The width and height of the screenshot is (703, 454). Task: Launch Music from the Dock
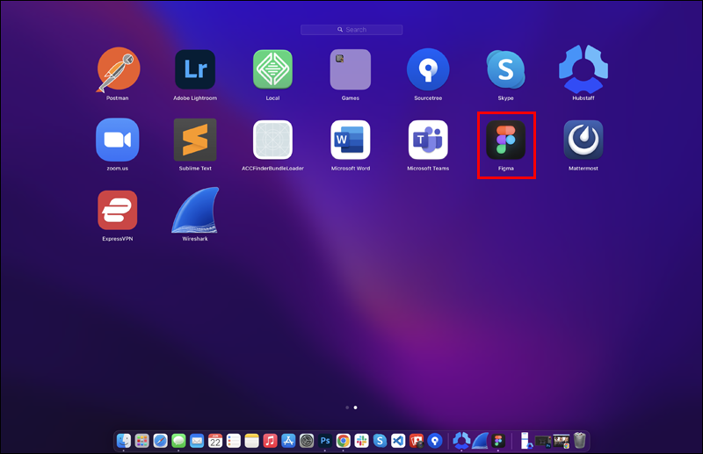(x=270, y=441)
